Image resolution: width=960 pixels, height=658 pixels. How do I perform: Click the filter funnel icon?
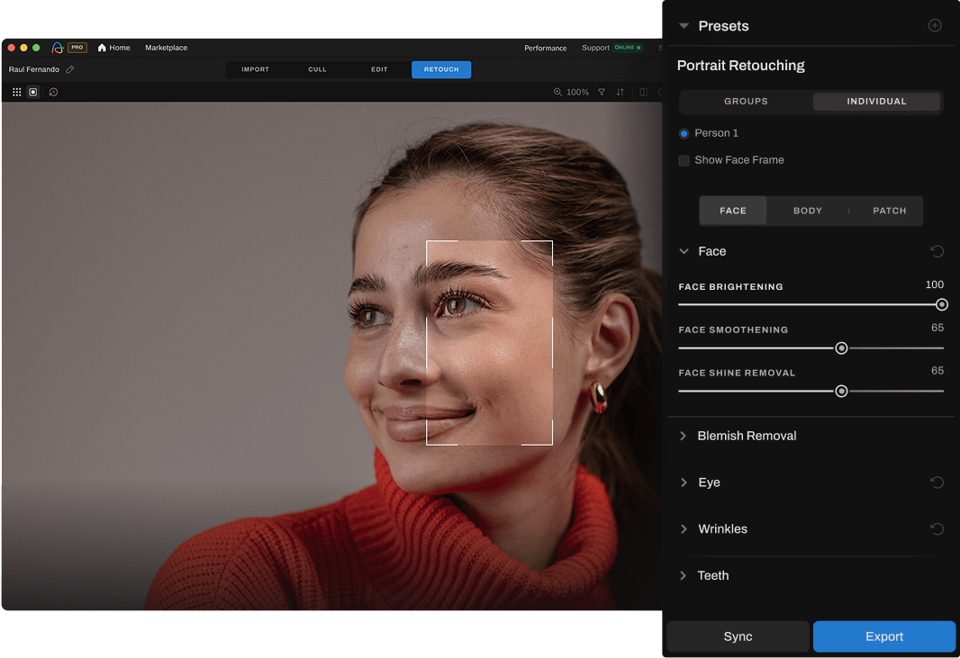click(x=602, y=92)
